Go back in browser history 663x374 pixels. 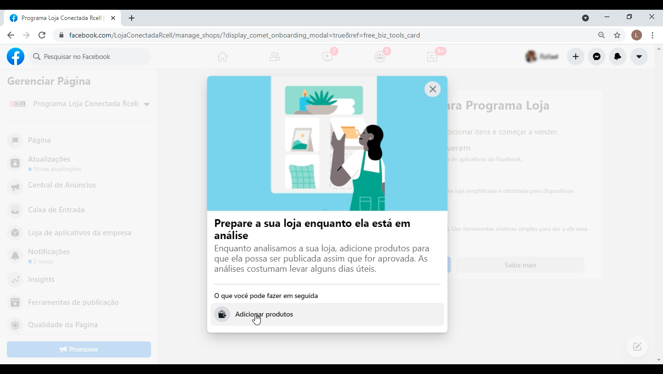tap(11, 35)
